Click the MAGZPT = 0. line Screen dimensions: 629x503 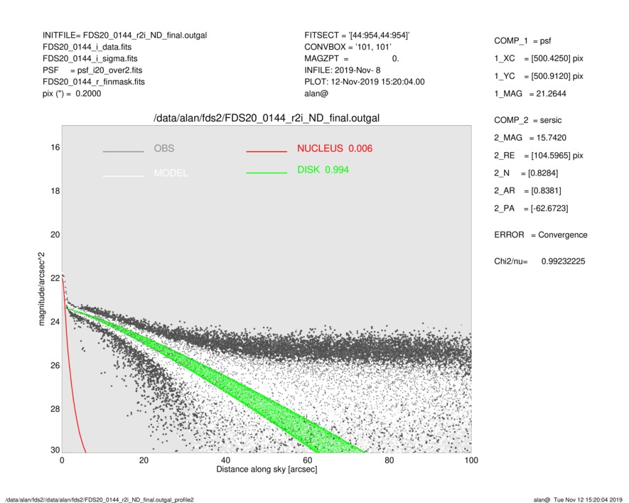351,58
